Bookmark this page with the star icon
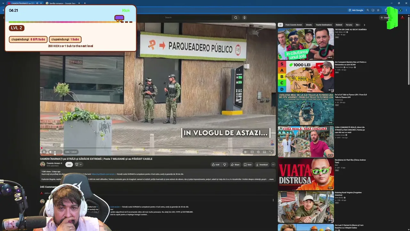The width and height of the screenshot is (410, 231). pyautogui.click(x=378, y=10)
